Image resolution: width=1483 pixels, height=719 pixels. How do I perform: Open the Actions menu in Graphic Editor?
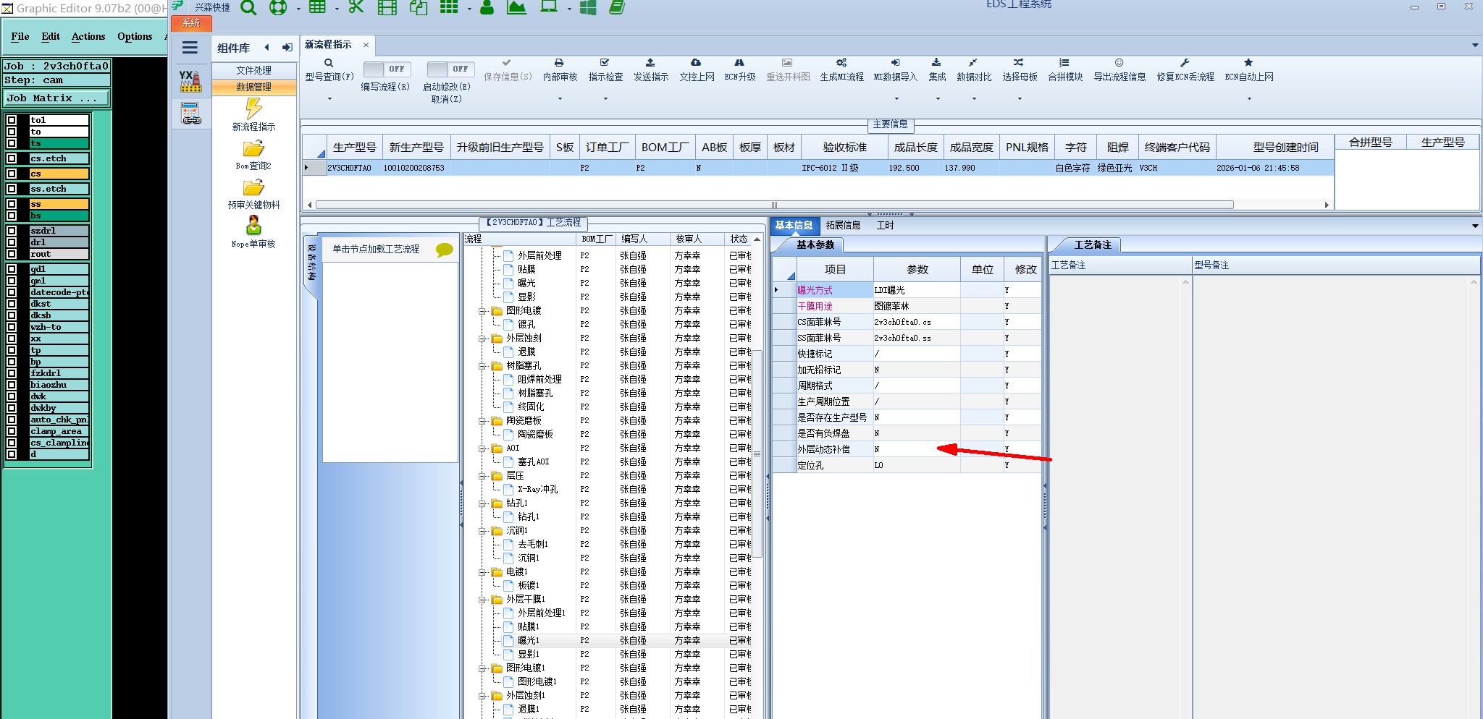pyautogui.click(x=88, y=36)
